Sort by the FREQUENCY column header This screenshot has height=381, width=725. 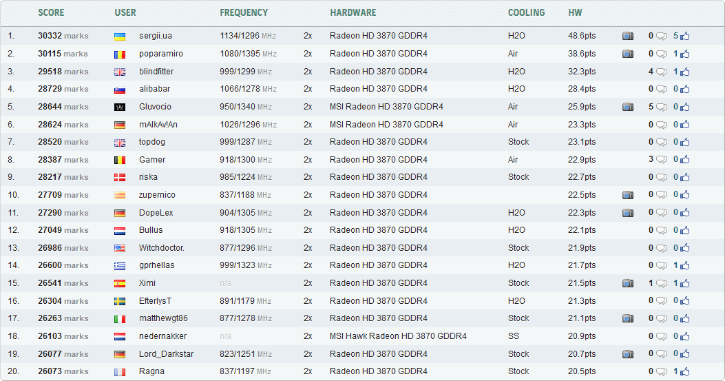(x=244, y=12)
